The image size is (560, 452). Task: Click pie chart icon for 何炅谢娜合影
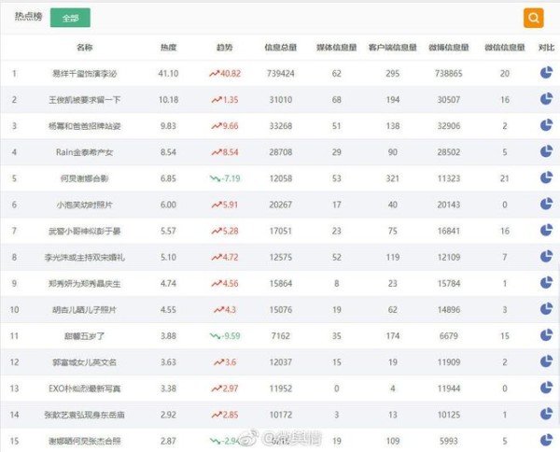point(546,177)
